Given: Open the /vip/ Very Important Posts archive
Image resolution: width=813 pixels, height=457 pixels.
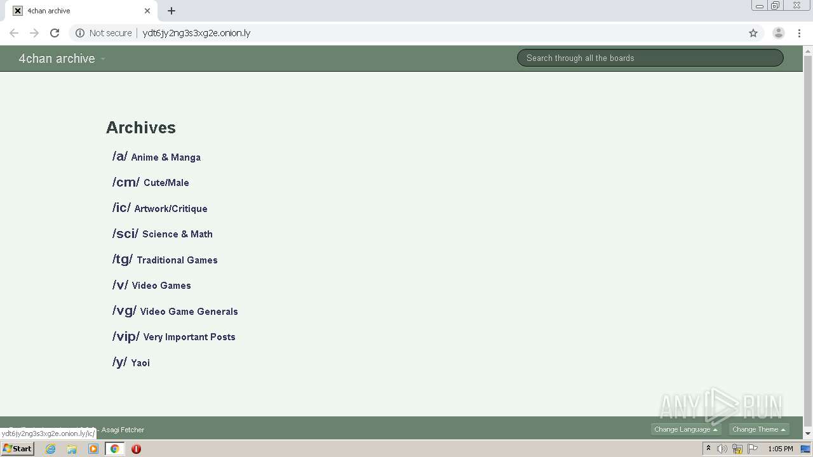Looking at the screenshot, I should pos(174,336).
